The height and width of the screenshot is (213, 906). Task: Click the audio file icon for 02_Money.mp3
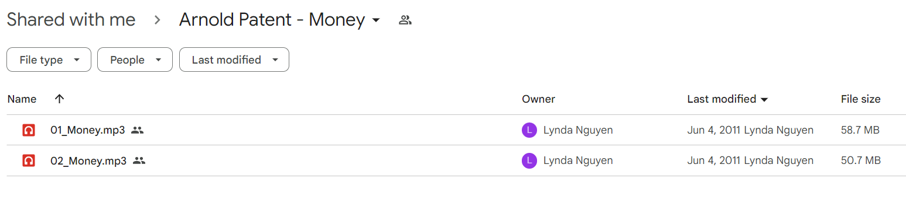[x=29, y=160]
